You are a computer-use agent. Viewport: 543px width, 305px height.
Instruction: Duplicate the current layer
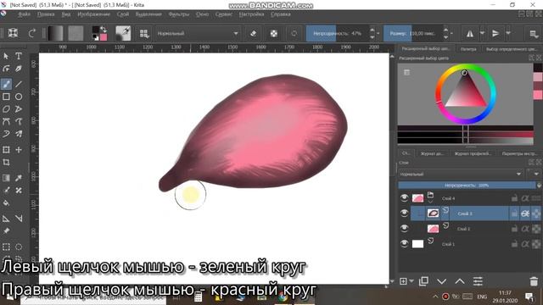[423, 281]
